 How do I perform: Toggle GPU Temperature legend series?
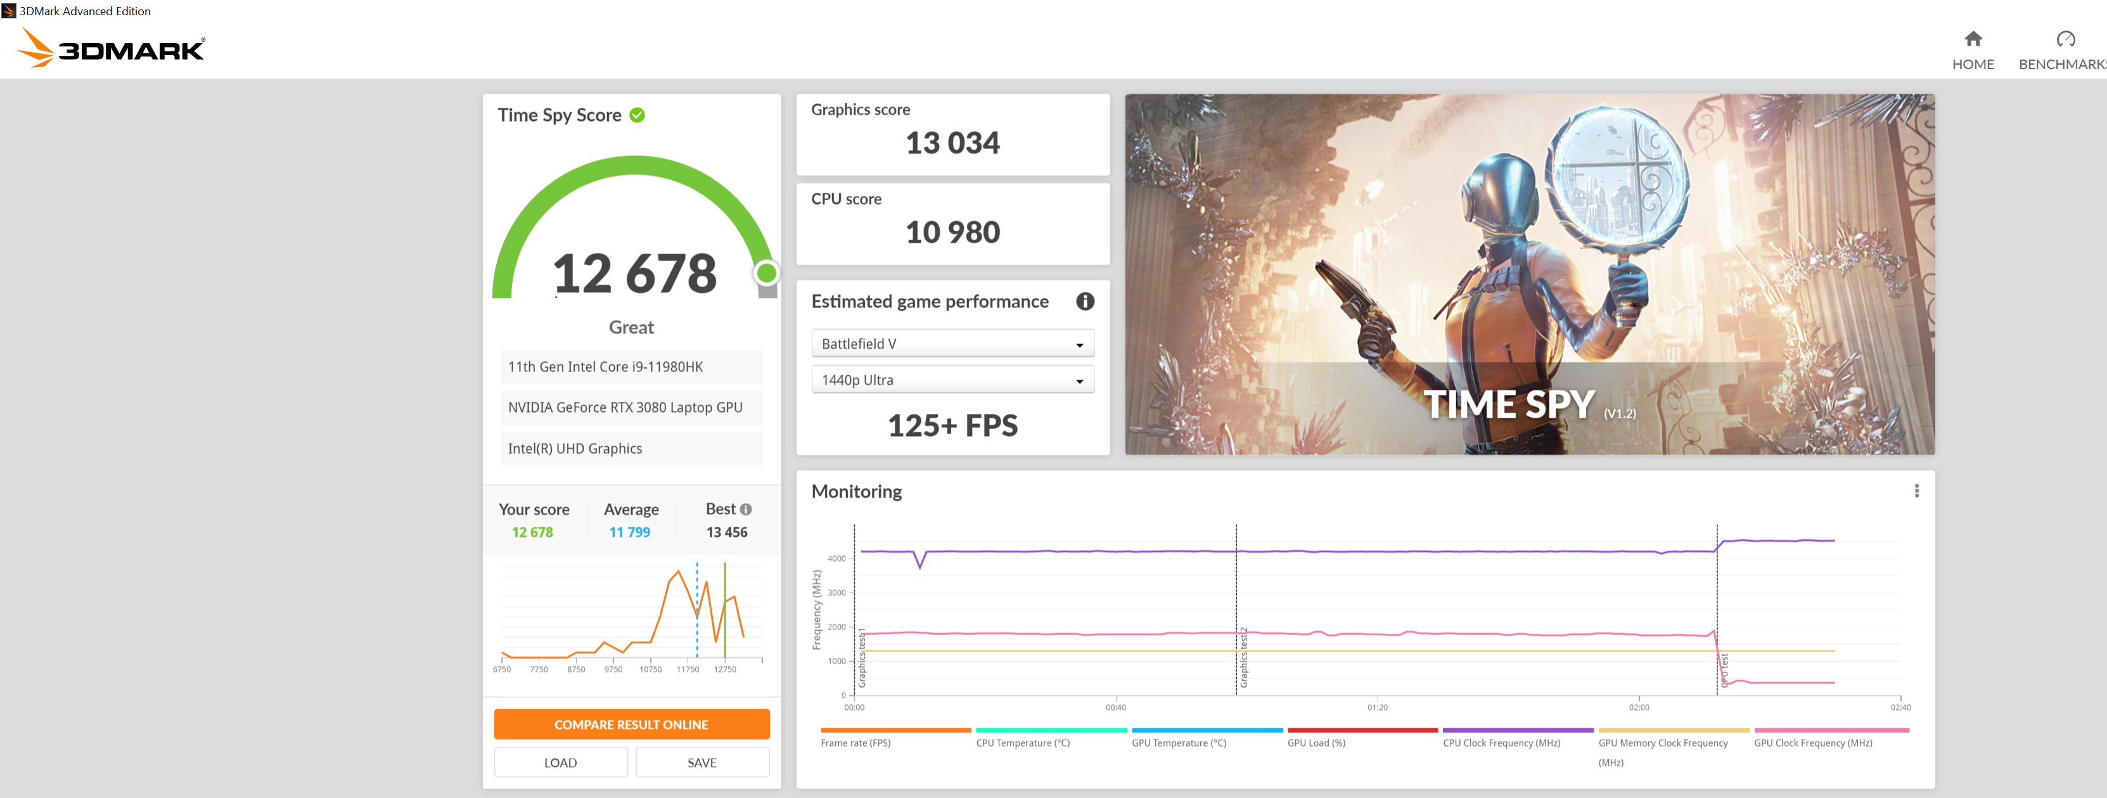click(x=1206, y=738)
